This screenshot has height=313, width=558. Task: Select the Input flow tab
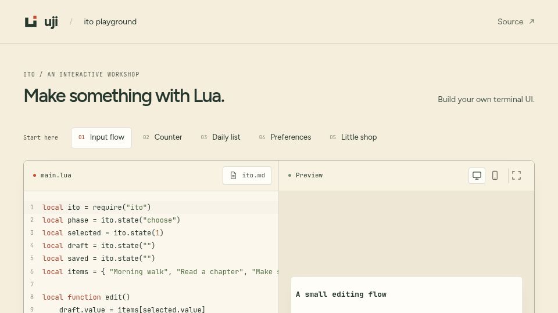(x=101, y=137)
